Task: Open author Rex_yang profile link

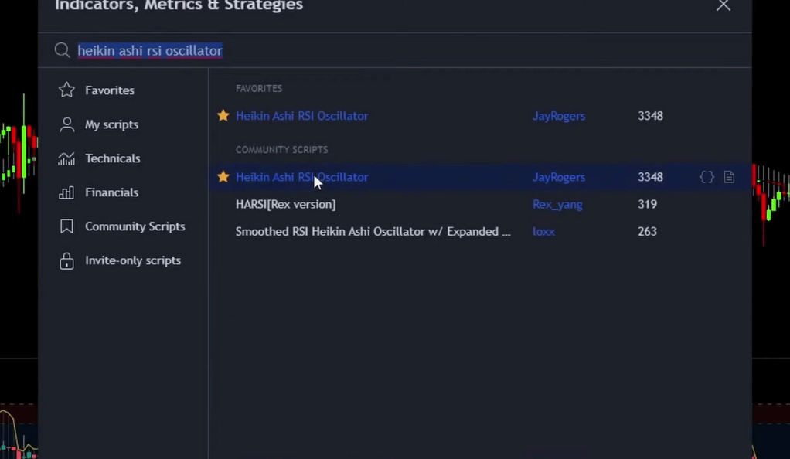Action: pyautogui.click(x=557, y=204)
